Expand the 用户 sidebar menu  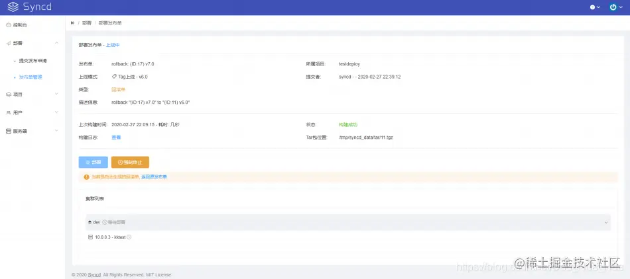56,112
